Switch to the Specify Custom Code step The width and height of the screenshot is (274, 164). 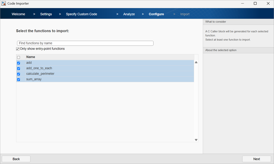[81, 14]
